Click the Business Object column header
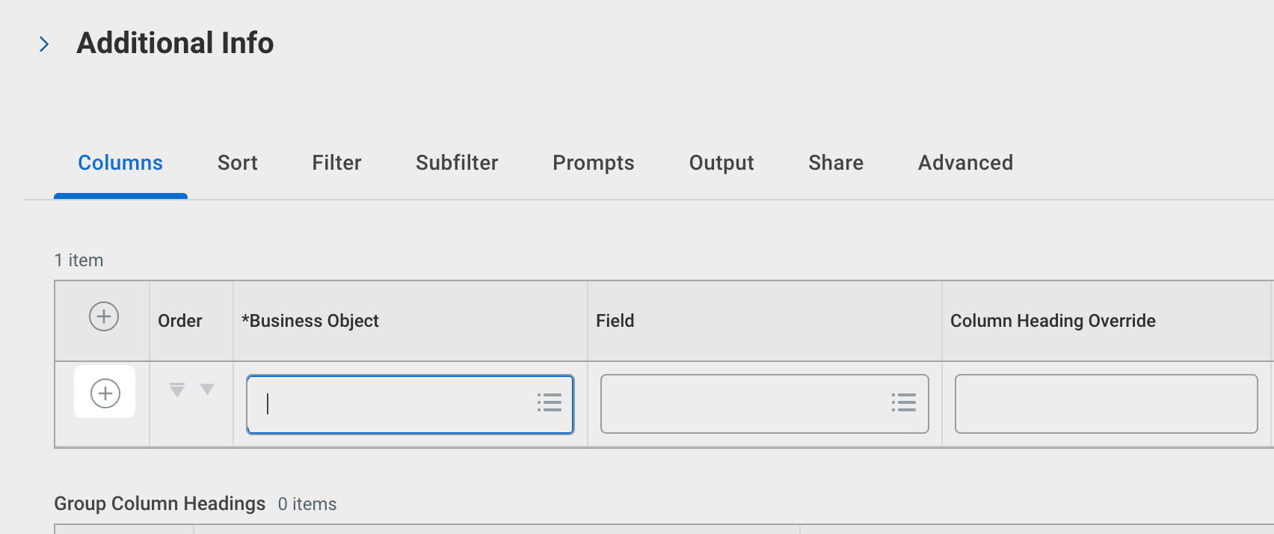The height and width of the screenshot is (534, 1274). (310, 321)
